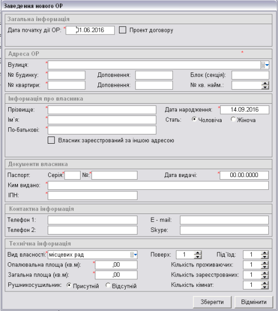Image resolution: width=278 pixels, height=311 pixels.
Task: Open the Вид власності list icon
Action: [x=133, y=255]
